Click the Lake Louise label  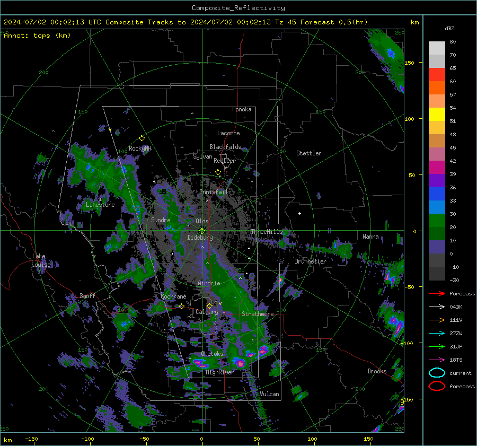pos(41,260)
